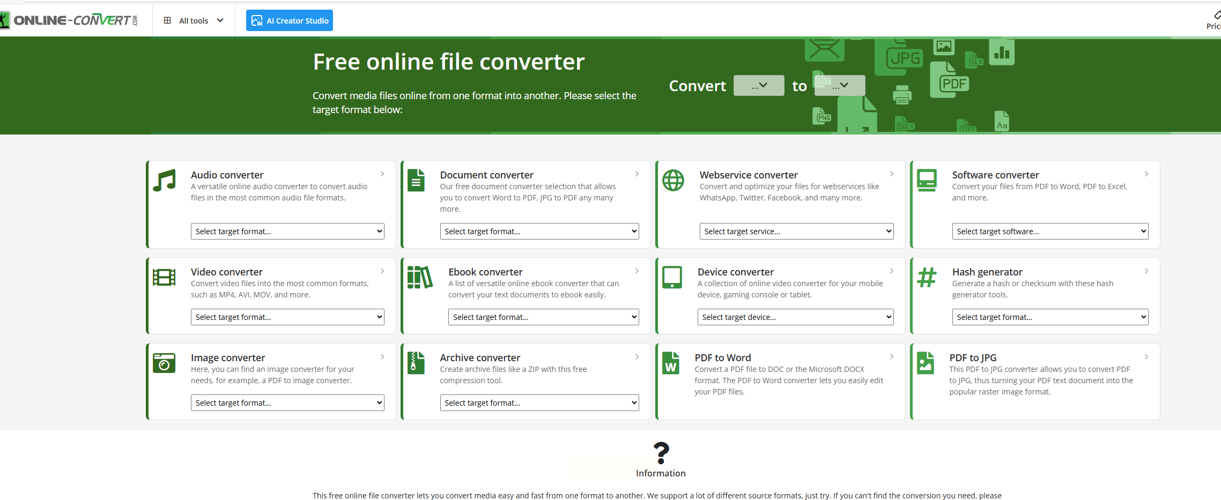This screenshot has width=1221, height=500.
Task: Click the arrow next to Hash generator
Action: click(1146, 271)
